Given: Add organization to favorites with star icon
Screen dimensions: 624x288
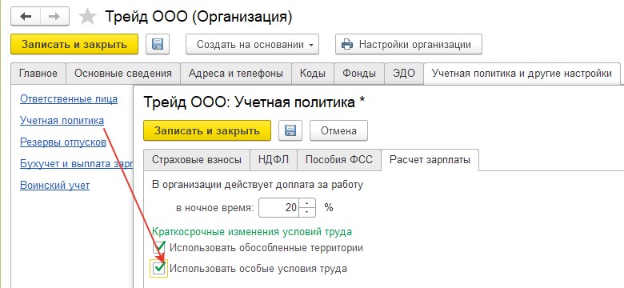Looking at the screenshot, I should pyautogui.click(x=87, y=16).
